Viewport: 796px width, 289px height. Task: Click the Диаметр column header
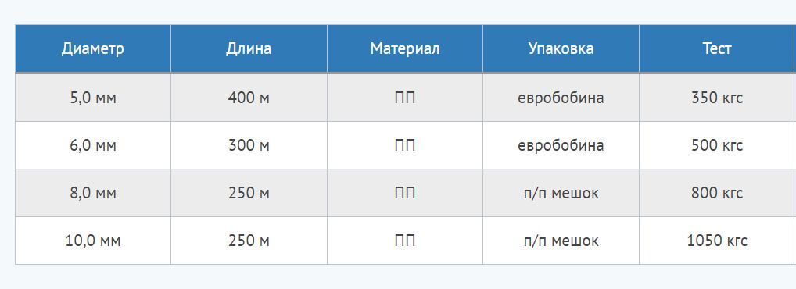(x=93, y=48)
